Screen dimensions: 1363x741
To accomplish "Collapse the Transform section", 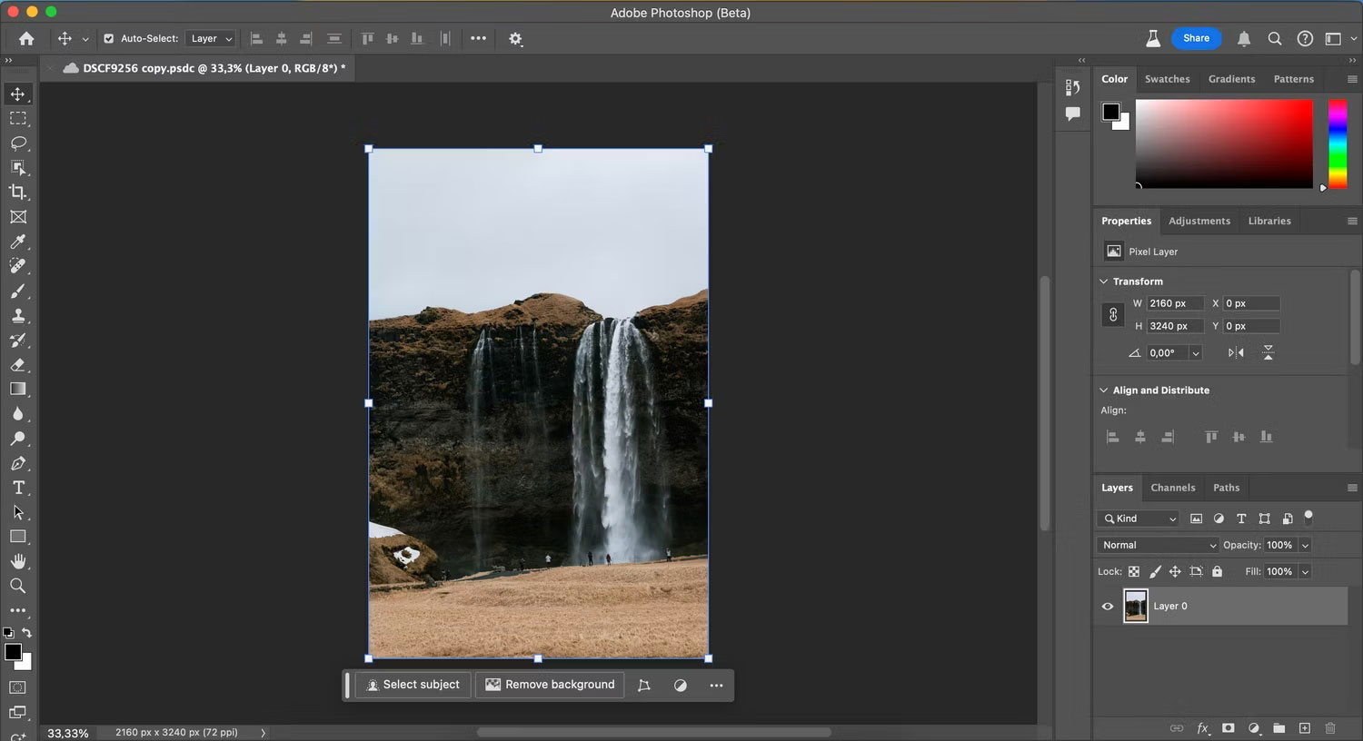I will 1103,282.
